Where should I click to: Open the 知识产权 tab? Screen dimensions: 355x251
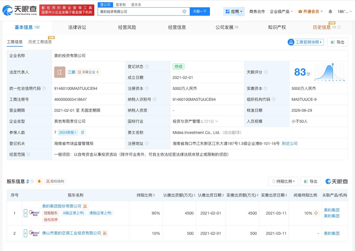pos(277,27)
